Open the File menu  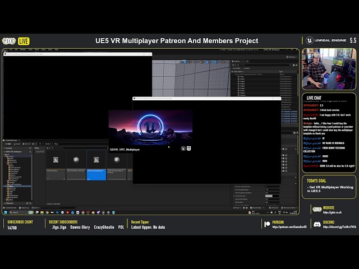point(11,49)
